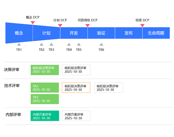Click the red 概念 DCP triangle marker
The height and width of the screenshot is (137, 174).
33,23
